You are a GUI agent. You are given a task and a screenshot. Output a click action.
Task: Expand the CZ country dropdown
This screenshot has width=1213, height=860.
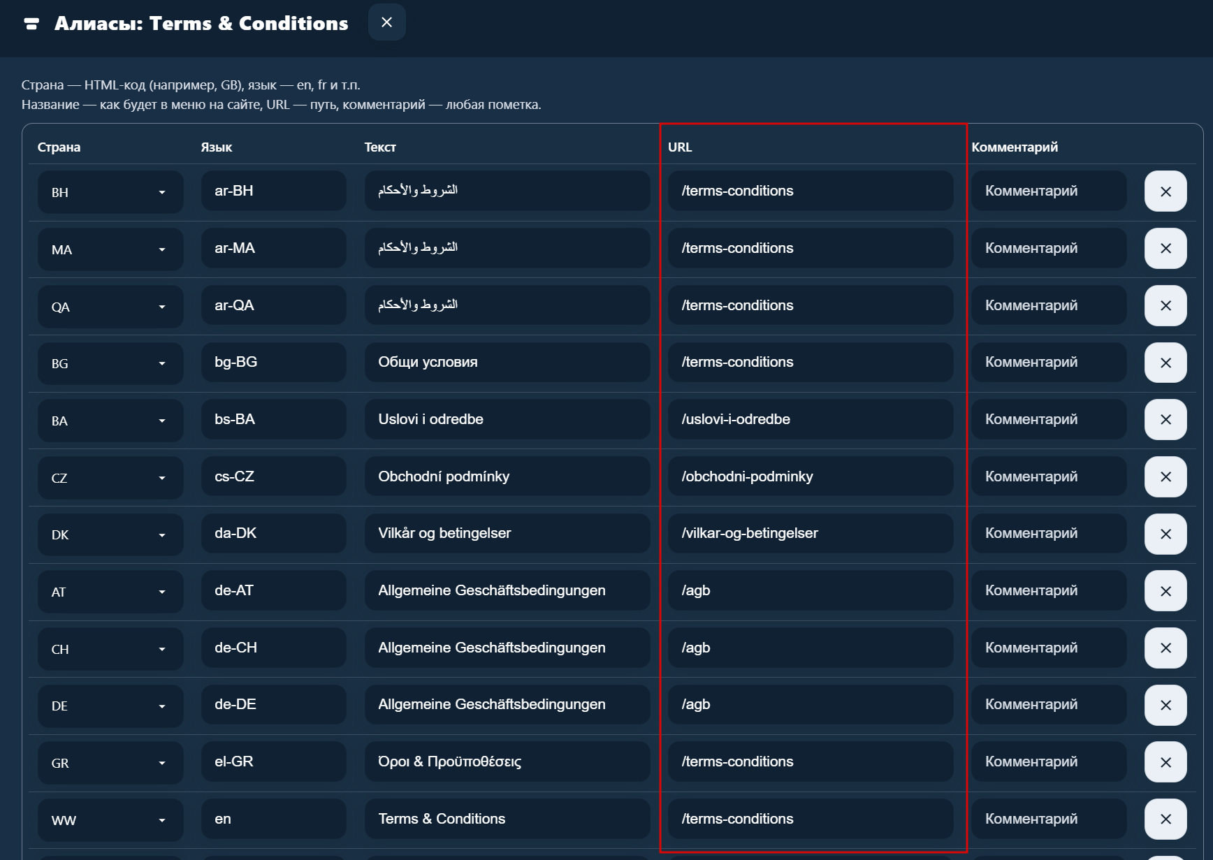tap(110, 478)
